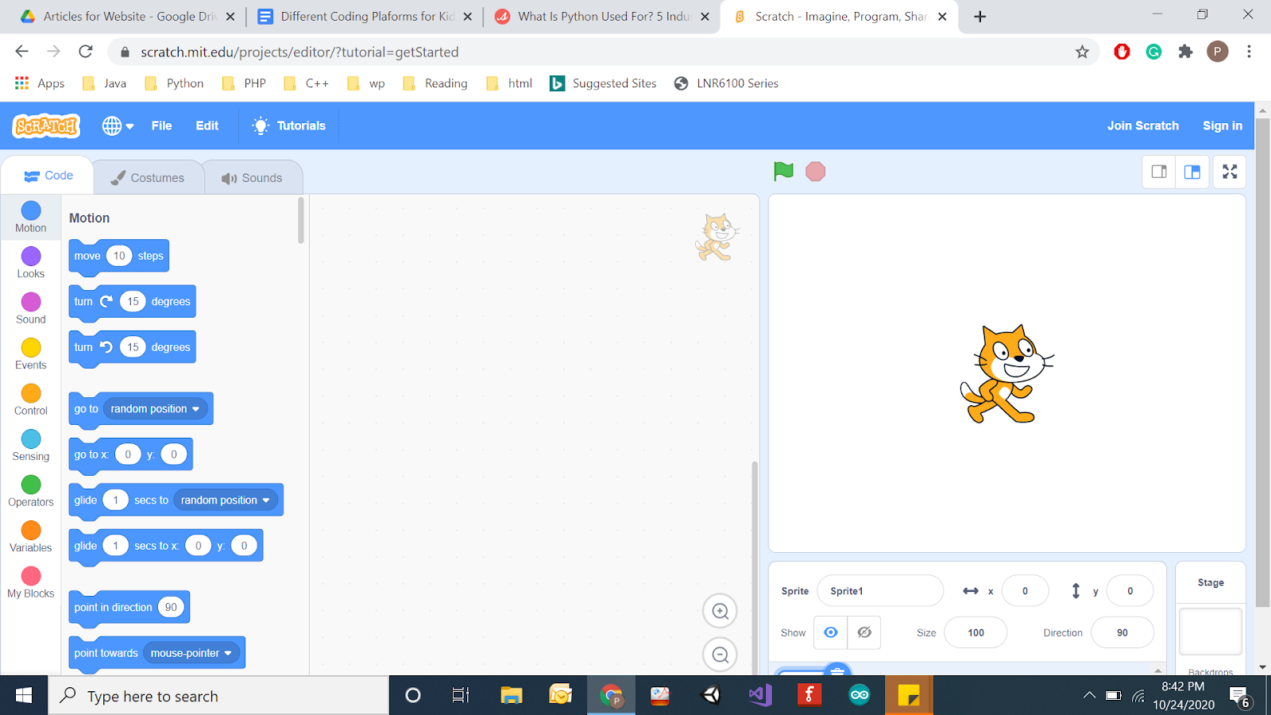
Task: Click the y value in 'go to x' block
Action: pyautogui.click(x=174, y=454)
